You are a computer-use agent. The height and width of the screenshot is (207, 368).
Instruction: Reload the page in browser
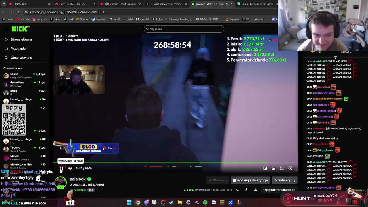pyautogui.click(x=18, y=12)
